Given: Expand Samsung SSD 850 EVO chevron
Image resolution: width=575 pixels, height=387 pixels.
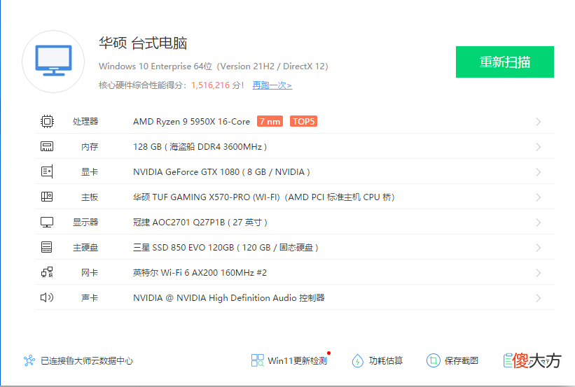Looking at the screenshot, I should click(x=539, y=248).
